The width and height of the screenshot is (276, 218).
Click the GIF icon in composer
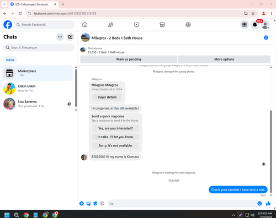tap(102, 204)
